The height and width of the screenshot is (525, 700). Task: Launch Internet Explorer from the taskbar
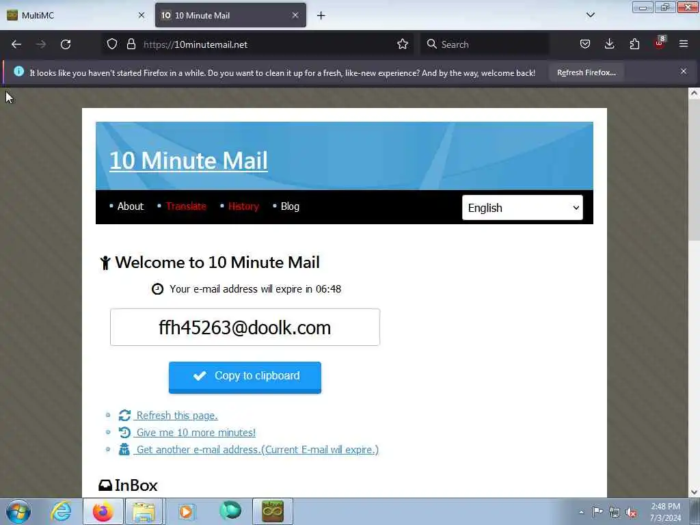(61, 511)
